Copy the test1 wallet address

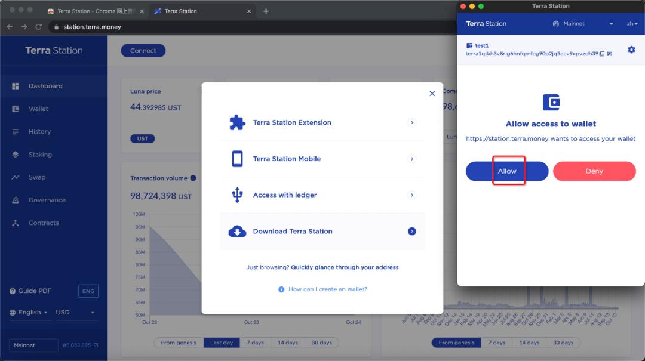[x=602, y=54]
